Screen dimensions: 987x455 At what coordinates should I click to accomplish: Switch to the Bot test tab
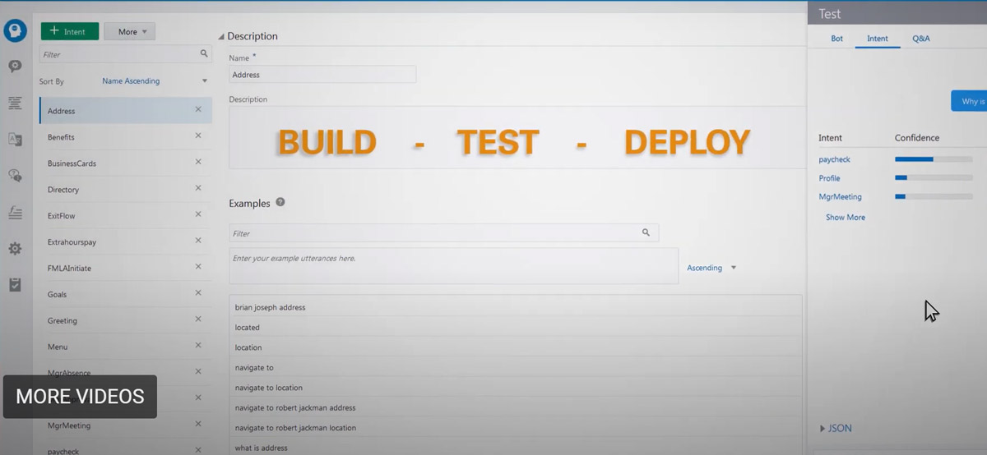tap(836, 39)
